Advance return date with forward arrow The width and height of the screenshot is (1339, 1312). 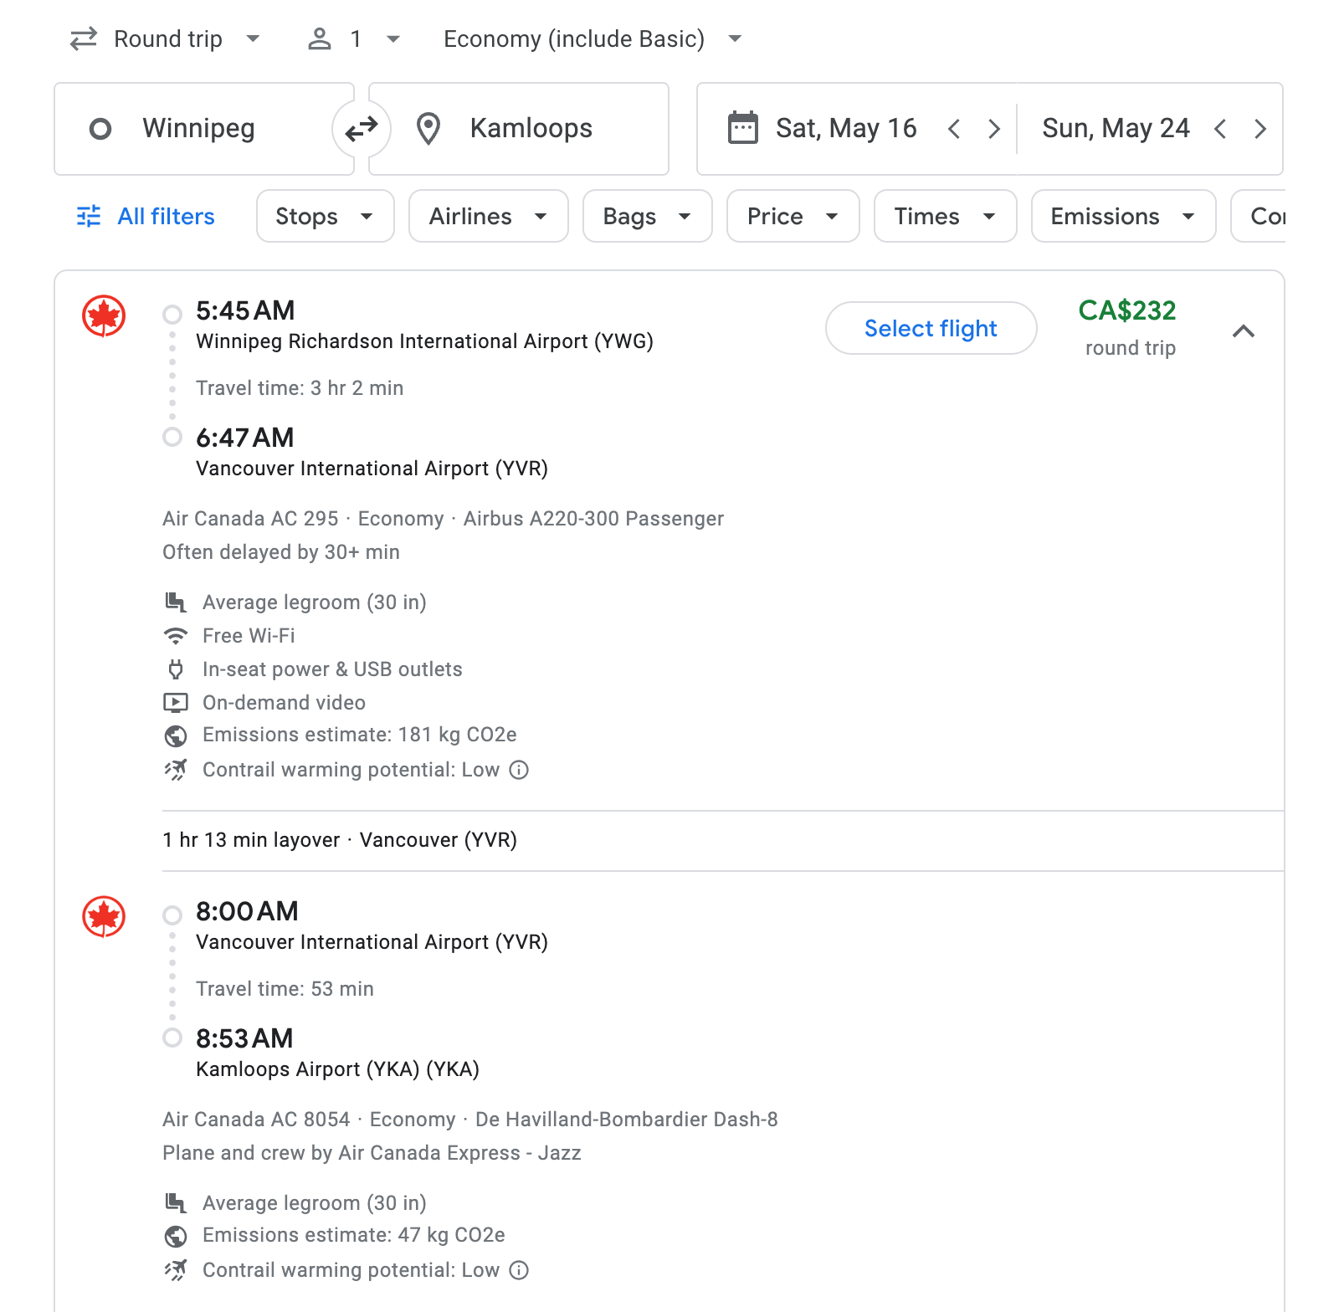tap(1260, 128)
